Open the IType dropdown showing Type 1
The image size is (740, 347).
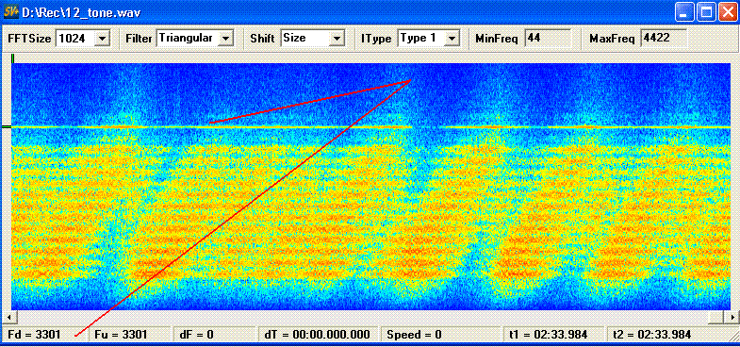pyautogui.click(x=429, y=39)
